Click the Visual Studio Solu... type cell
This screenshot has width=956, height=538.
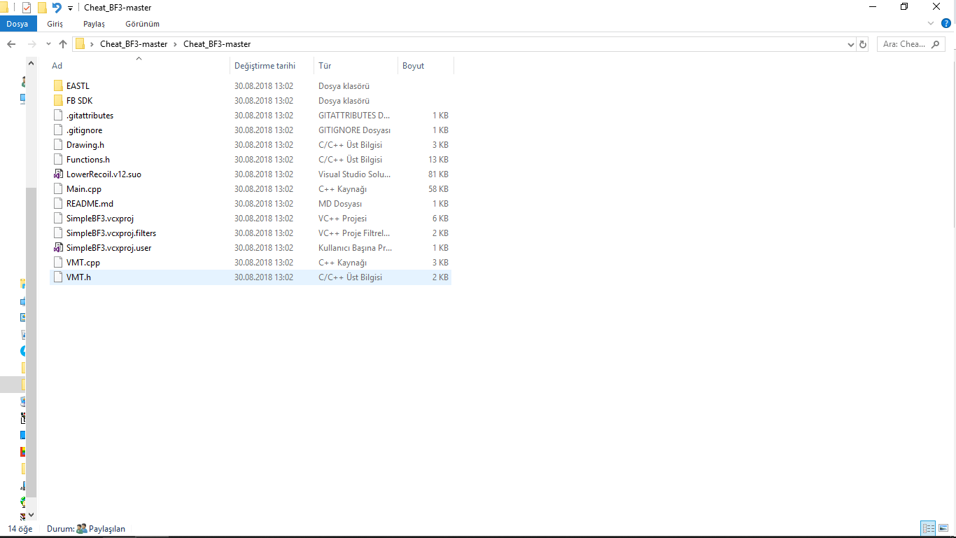(355, 174)
